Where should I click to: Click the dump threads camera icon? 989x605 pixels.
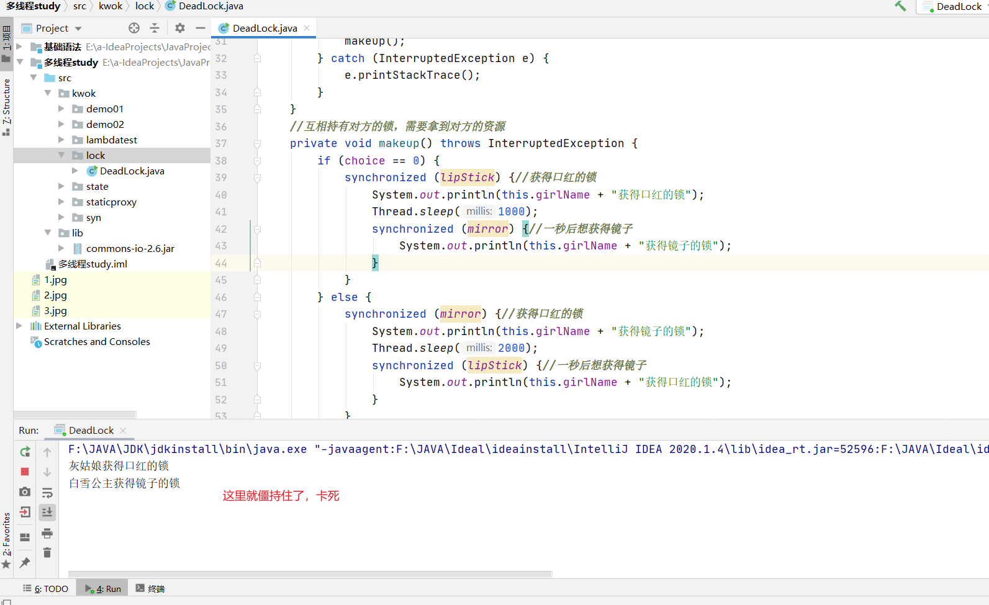25,491
